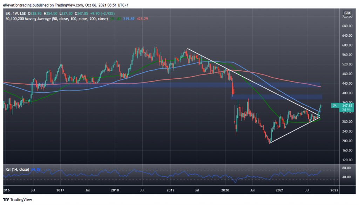Viewport: 359px width, 205px height.
Task: Select the low value L337.30
Action: (66, 14)
